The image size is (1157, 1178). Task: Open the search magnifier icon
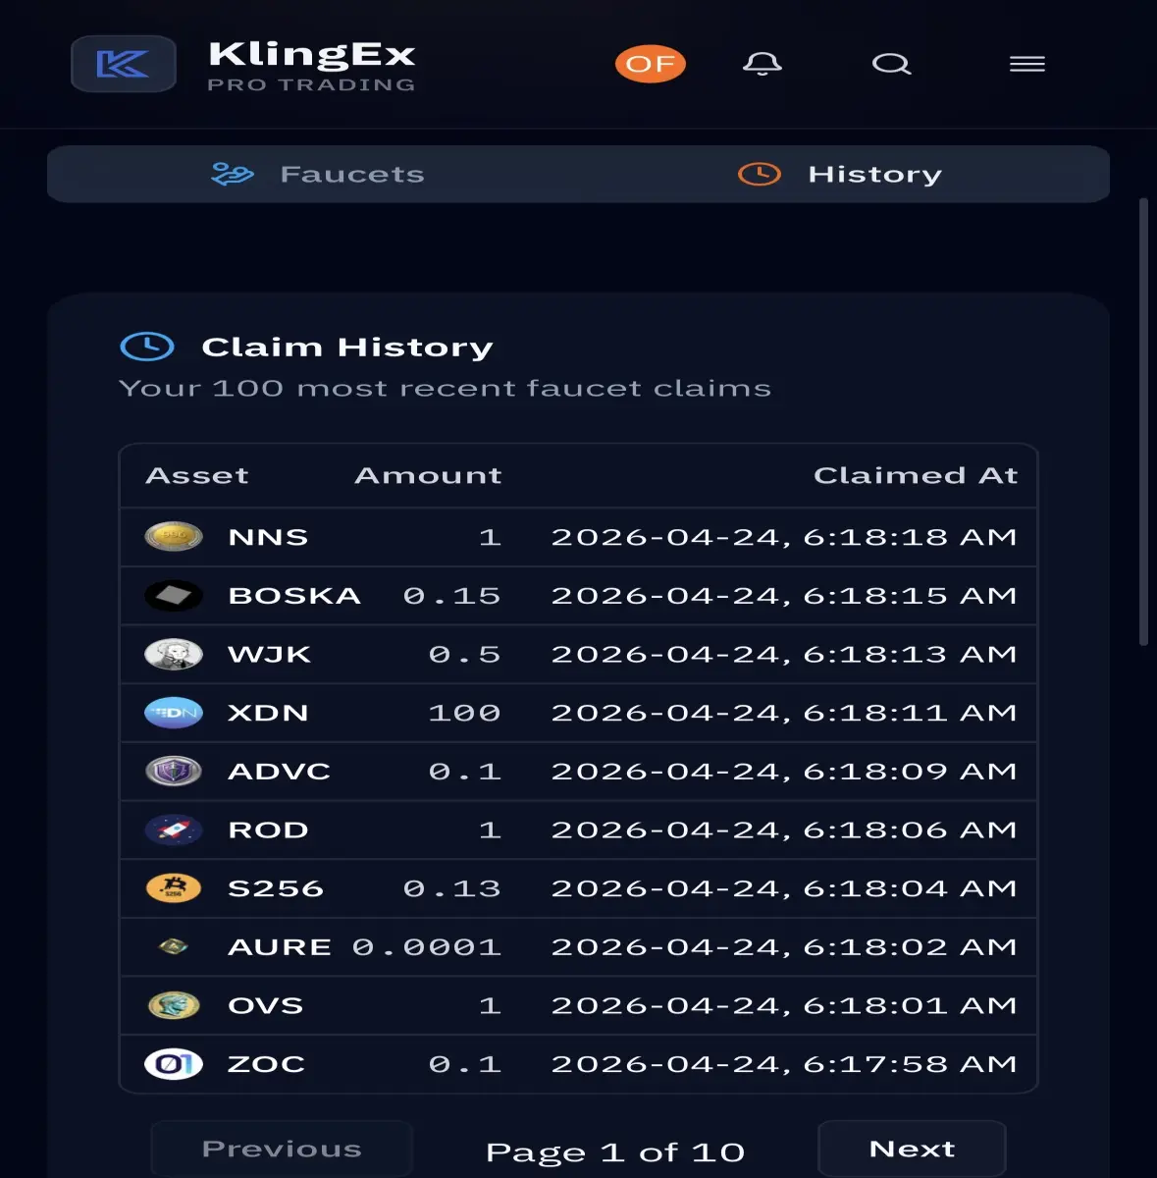891,65
